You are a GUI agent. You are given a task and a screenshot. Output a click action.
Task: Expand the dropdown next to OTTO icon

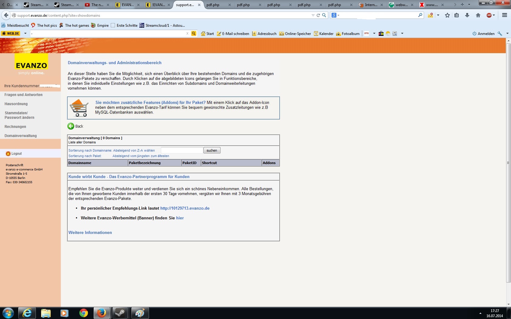pyautogui.click(x=374, y=33)
